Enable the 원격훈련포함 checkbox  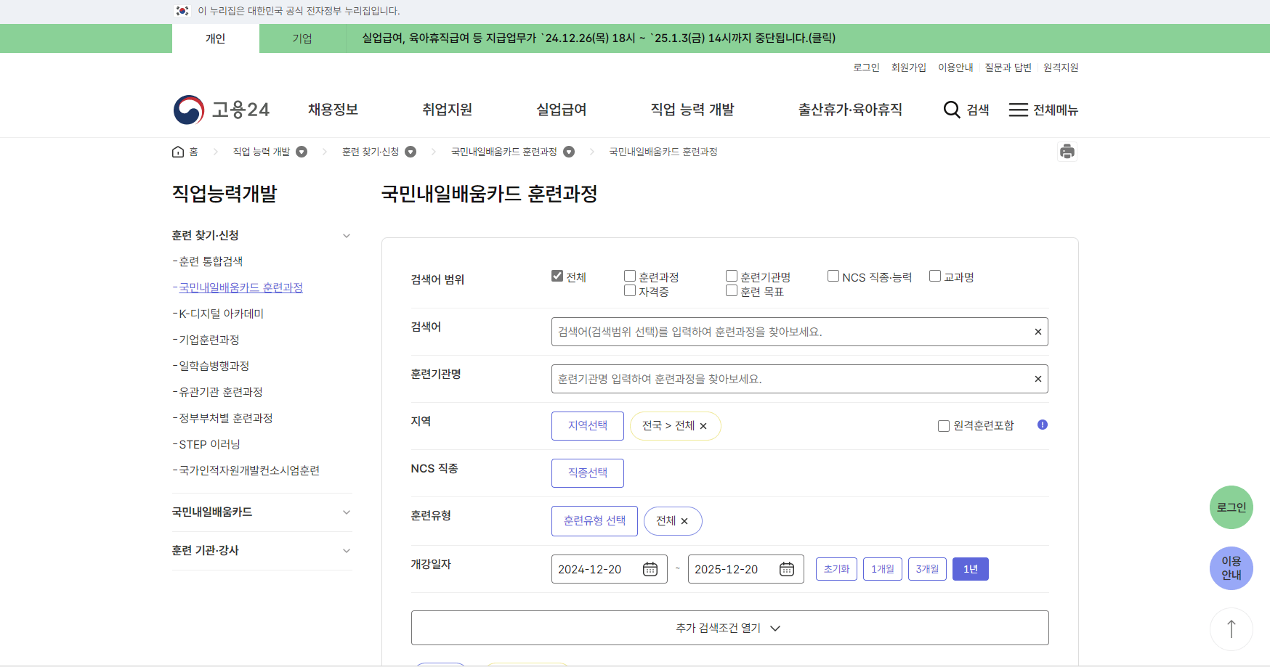943,425
